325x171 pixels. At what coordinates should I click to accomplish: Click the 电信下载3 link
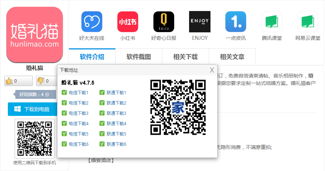coord(78,113)
